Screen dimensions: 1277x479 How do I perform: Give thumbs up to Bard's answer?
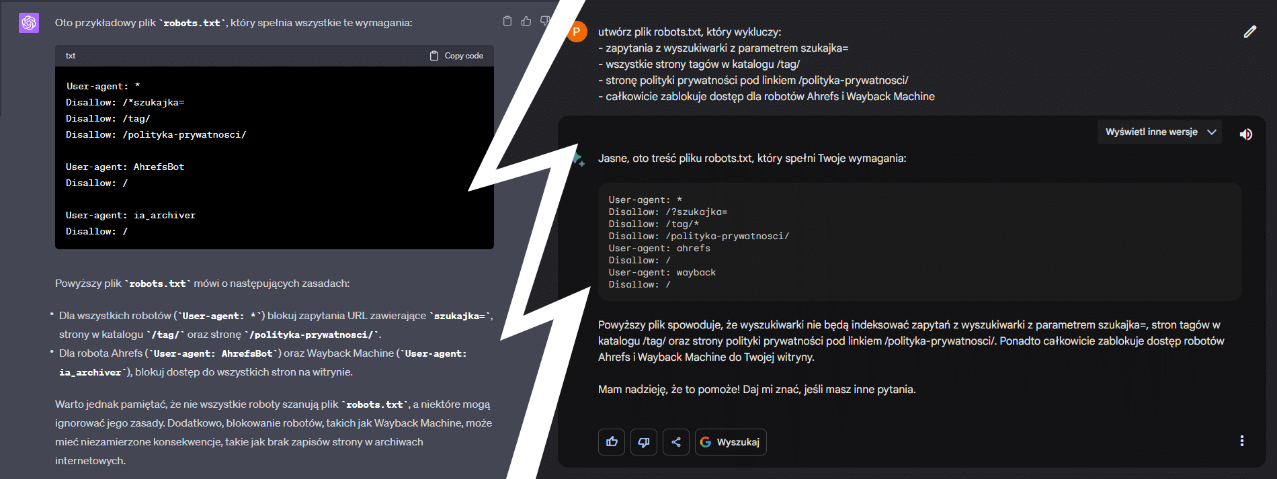(612, 442)
